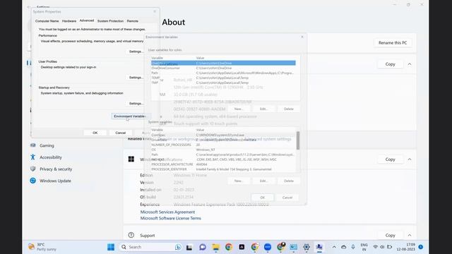Open the blue circle app icon in the taskbar
Screen dimensions: 452x254
[268, 247]
